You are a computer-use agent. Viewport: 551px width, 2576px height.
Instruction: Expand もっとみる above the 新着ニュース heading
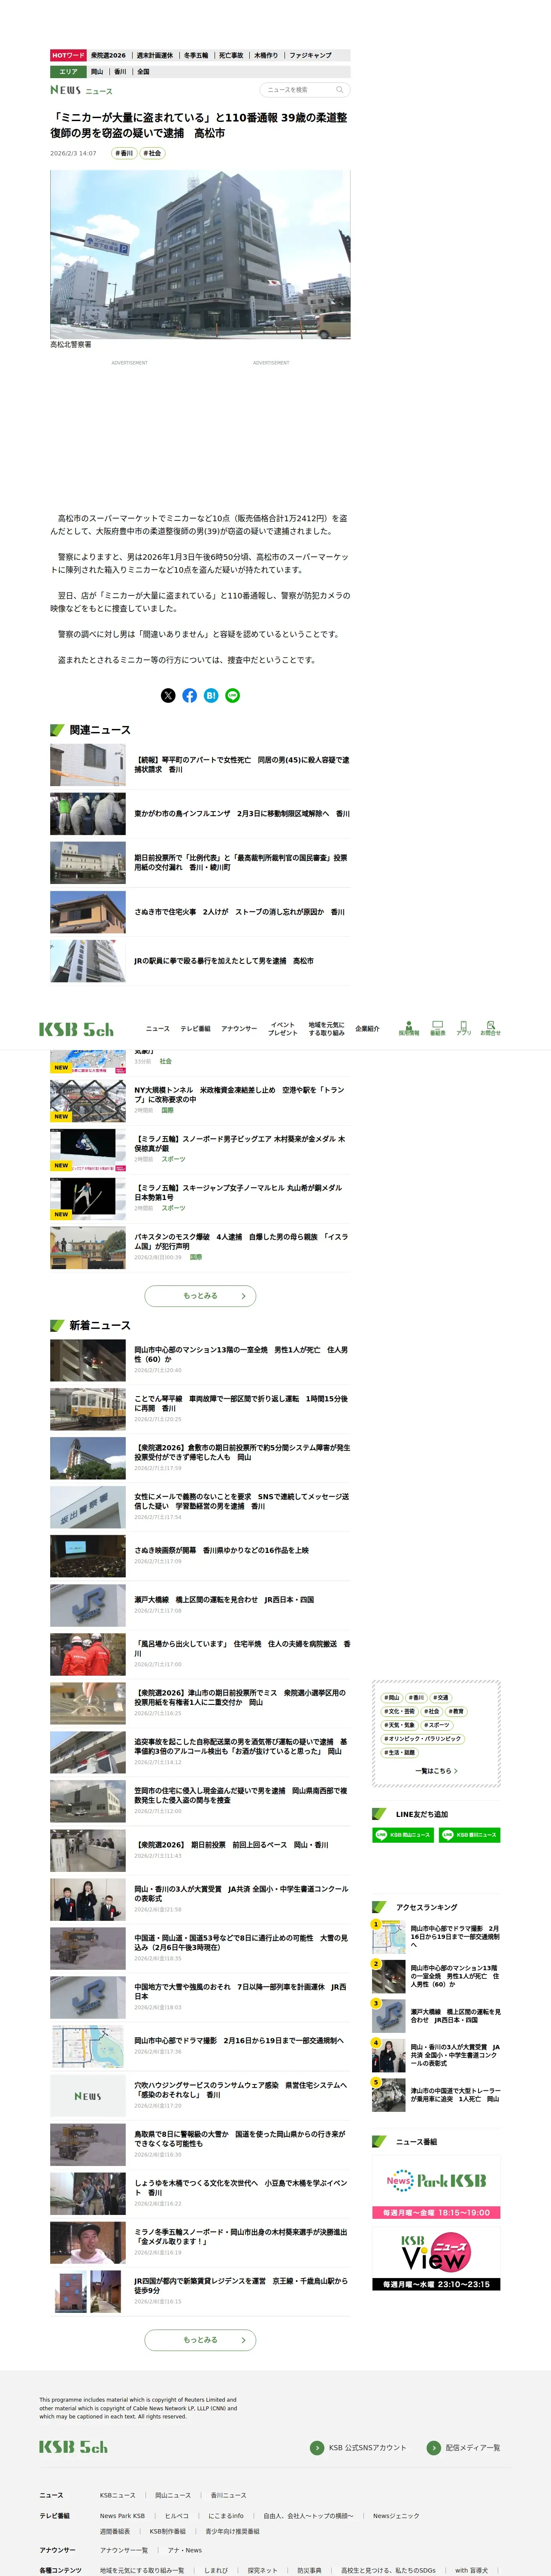pyautogui.click(x=200, y=1296)
